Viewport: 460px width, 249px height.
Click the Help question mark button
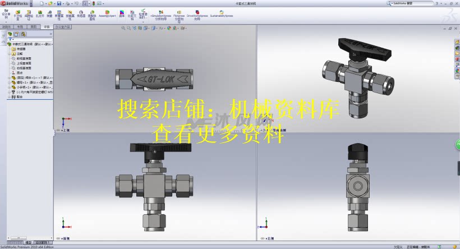click(437, 3)
